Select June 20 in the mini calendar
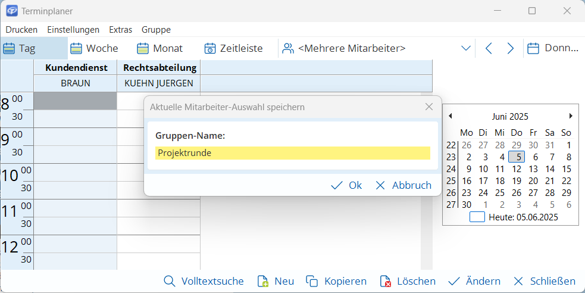The height and width of the screenshot is (293, 585). (x=533, y=180)
